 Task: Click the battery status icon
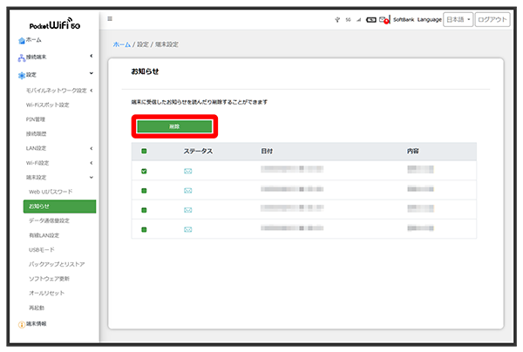(370, 19)
